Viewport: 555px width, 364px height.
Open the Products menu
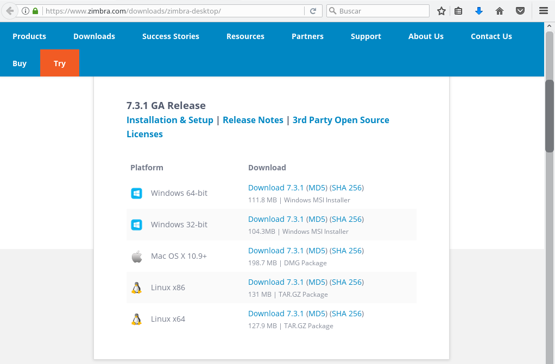29,36
